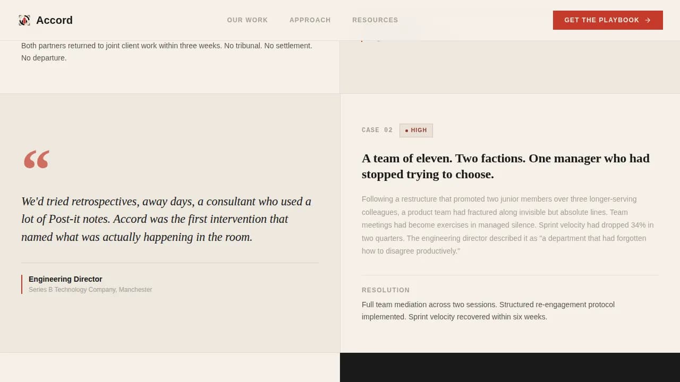Open the RESOURCES navigation item
This screenshot has height=382, width=680.
pos(375,20)
